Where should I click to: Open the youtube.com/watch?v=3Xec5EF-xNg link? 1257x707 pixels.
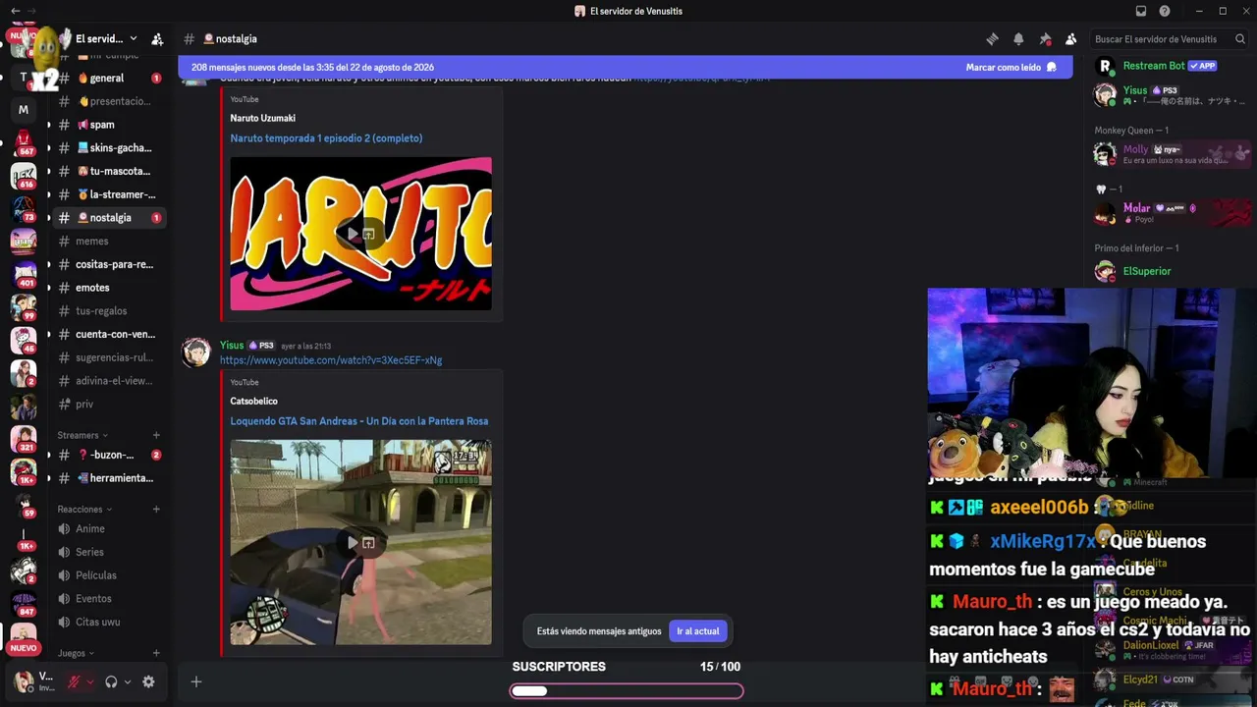[x=331, y=360]
